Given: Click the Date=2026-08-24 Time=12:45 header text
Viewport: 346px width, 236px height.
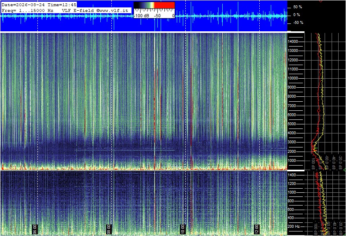Looking at the screenshot, I should tap(39, 5).
